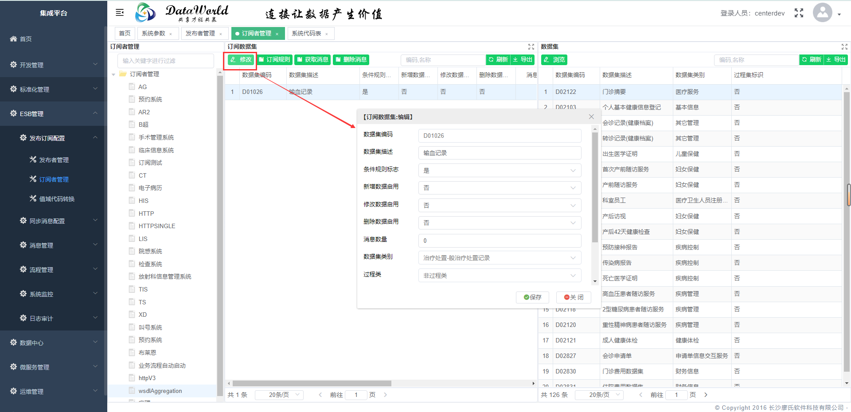Export the 订阅数据集 list
Screen dimensions: 851x412
522,59
